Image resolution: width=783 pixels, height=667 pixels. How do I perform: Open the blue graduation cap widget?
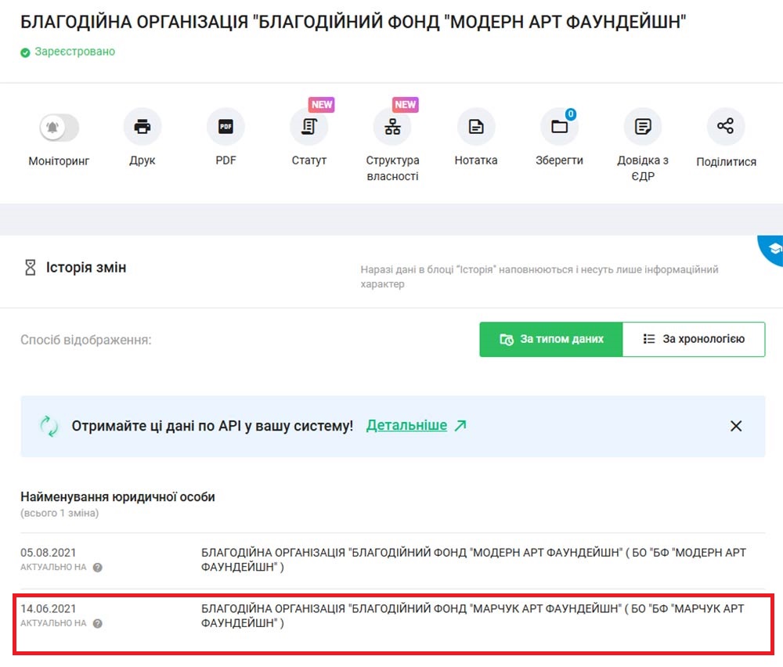(x=773, y=249)
